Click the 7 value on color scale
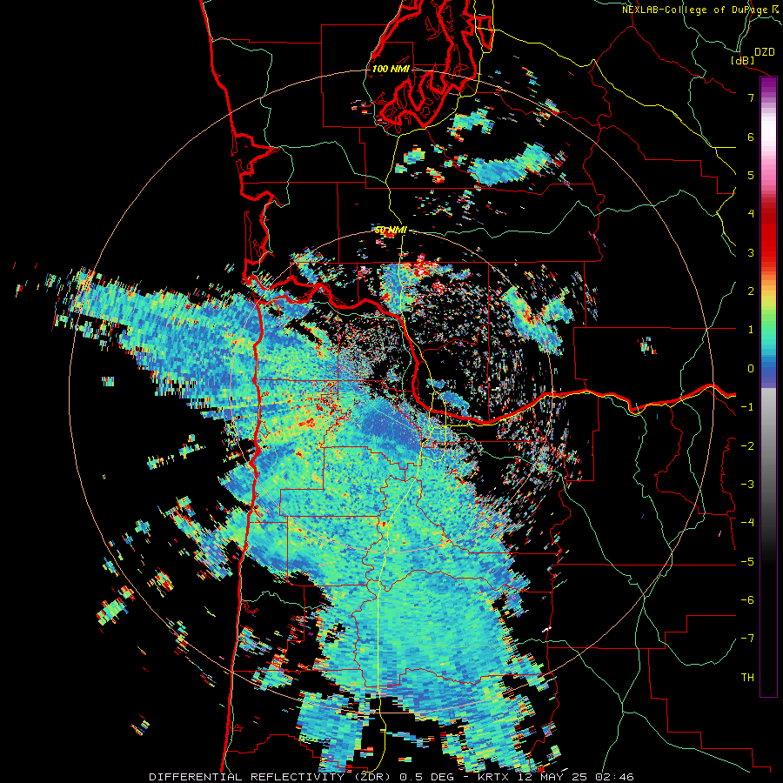Screen dimensions: 783x783 (x=751, y=97)
